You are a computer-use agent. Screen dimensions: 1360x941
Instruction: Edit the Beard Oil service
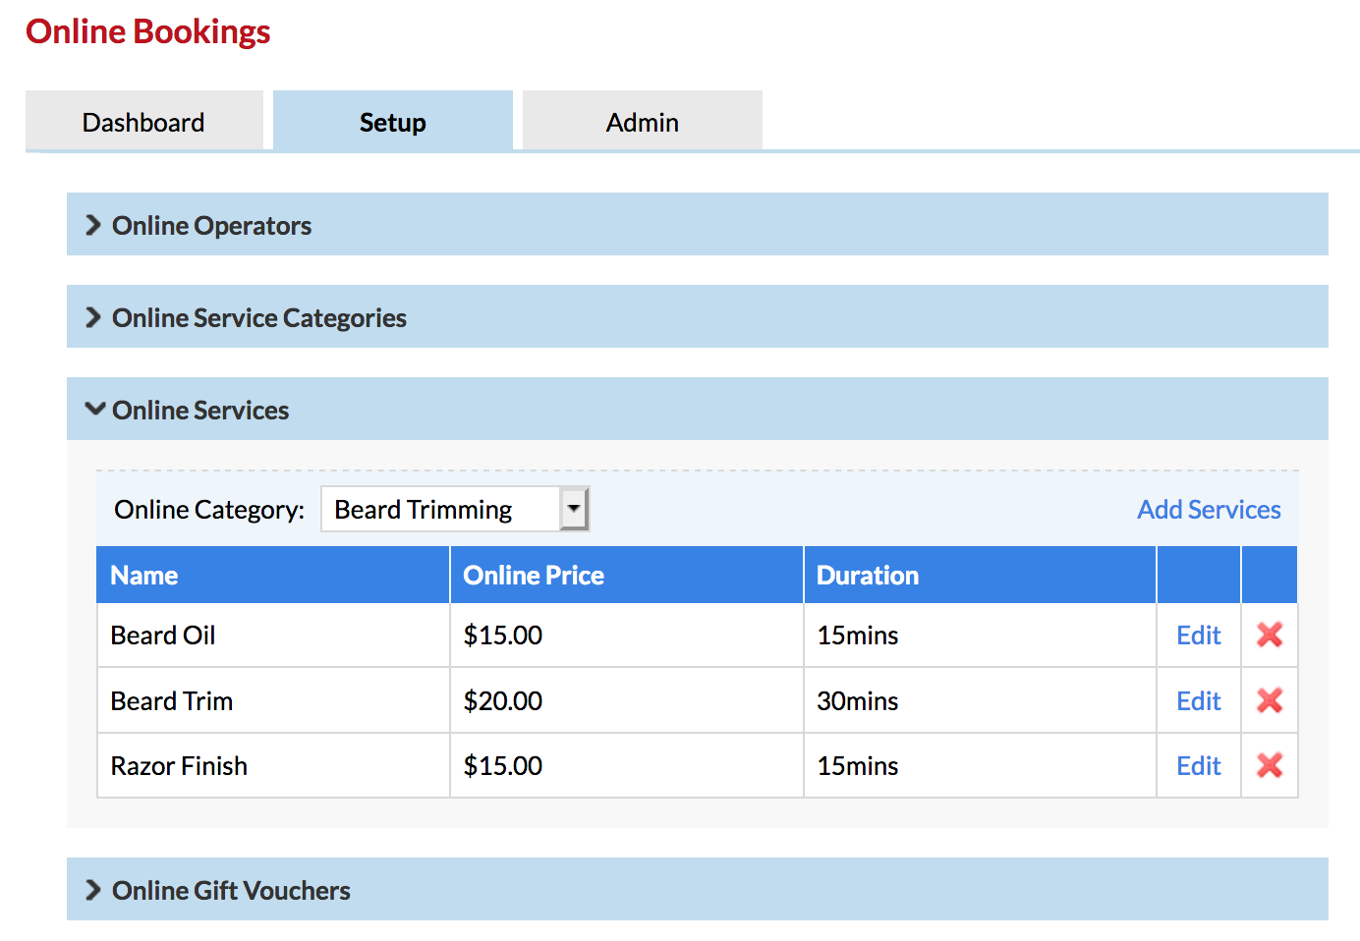tap(1198, 636)
